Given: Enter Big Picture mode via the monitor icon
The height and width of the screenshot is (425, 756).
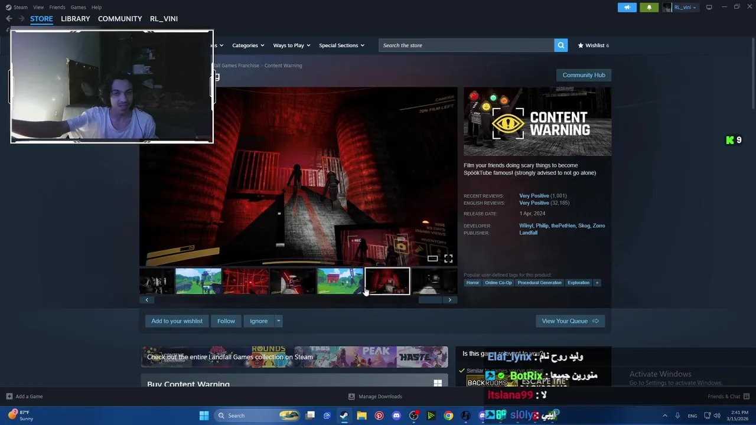Looking at the screenshot, I should (709, 7).
